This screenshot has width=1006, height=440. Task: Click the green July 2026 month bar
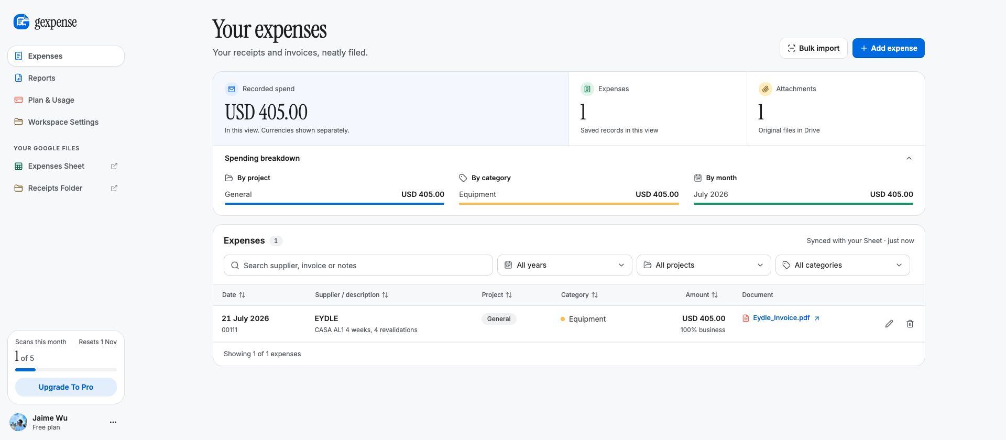tap(803, 203)
